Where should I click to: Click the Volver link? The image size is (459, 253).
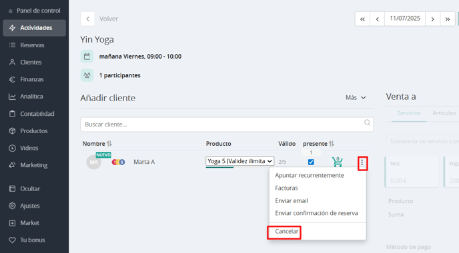click(x=109, y=19)
